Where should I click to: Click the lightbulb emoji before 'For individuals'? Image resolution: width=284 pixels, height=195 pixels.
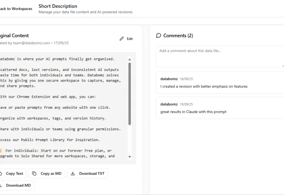click(x=1, y=150)
